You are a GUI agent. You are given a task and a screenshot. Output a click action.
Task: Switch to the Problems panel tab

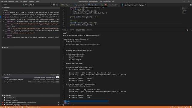65,30
